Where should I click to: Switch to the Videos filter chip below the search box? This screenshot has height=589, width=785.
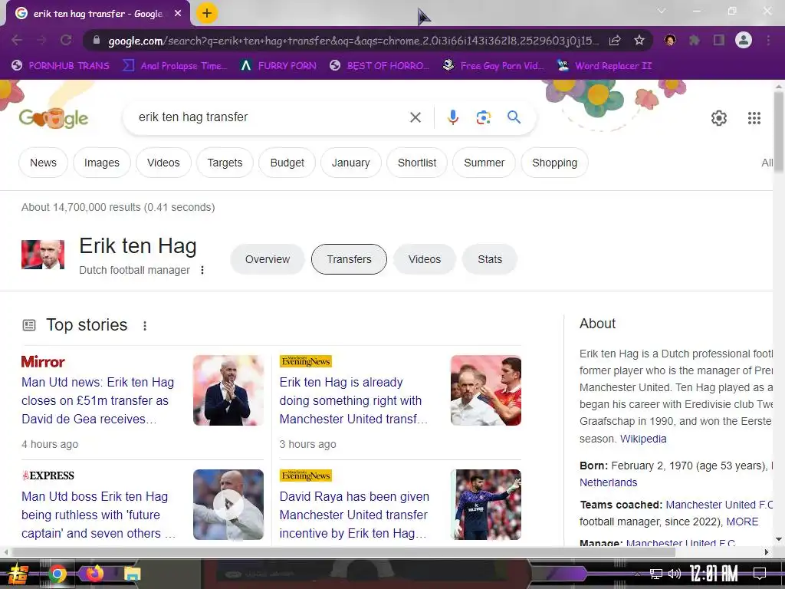point(163,163)
